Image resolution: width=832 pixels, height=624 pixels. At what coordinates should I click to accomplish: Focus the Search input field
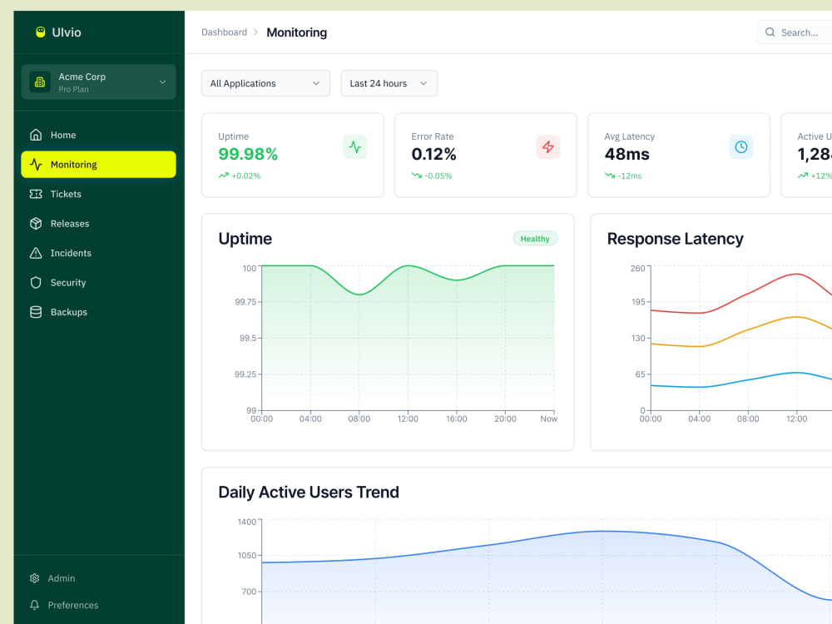795,32
